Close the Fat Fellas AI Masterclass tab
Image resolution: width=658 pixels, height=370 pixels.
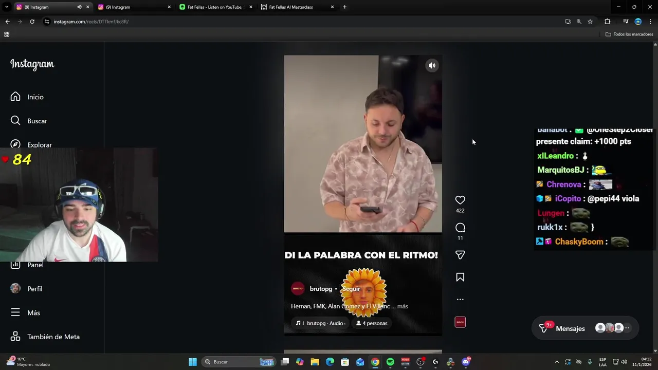pos(332,7)
